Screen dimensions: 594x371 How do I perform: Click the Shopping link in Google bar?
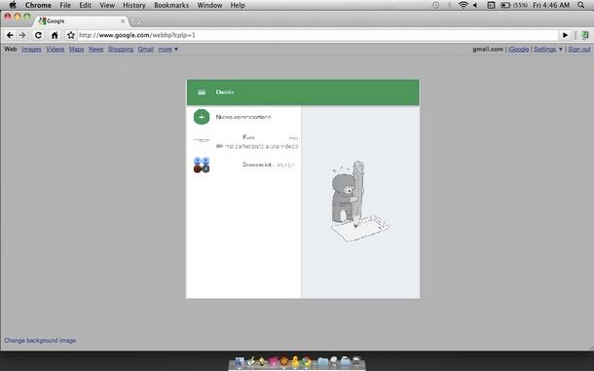[121, 50]
